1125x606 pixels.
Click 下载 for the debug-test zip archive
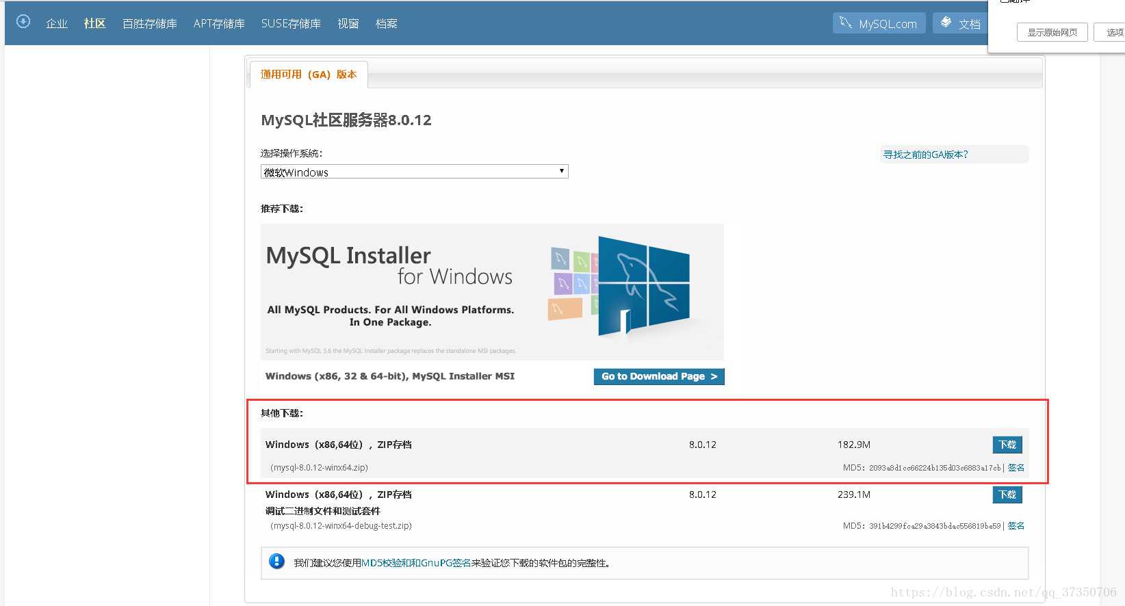click(1007, 495)
